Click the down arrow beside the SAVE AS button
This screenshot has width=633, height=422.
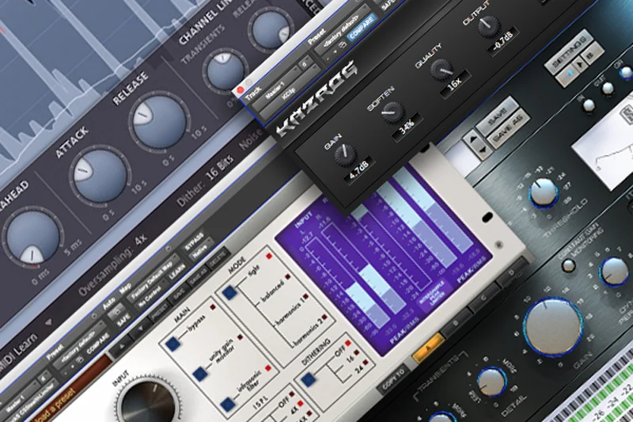pos(484,151)
